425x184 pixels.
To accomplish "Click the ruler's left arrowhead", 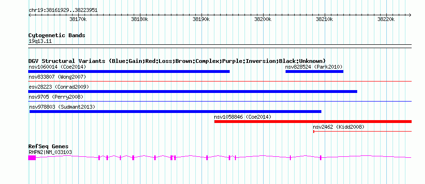I will click(x=30, y=15).
